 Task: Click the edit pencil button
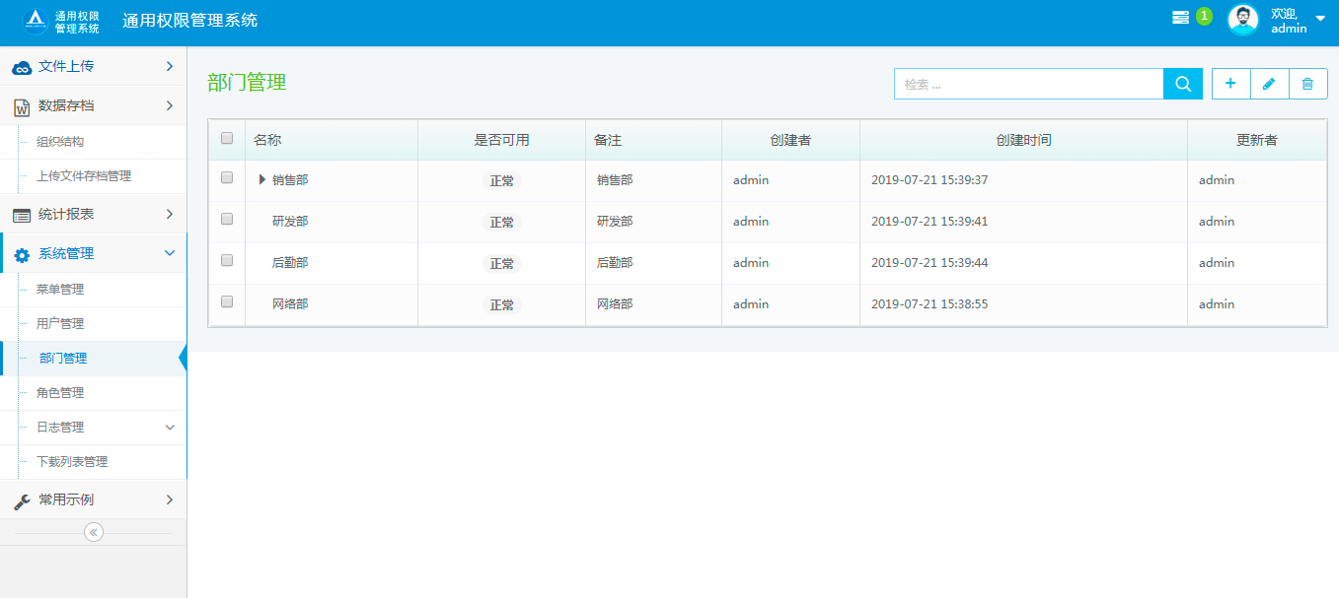(1269, 84)
